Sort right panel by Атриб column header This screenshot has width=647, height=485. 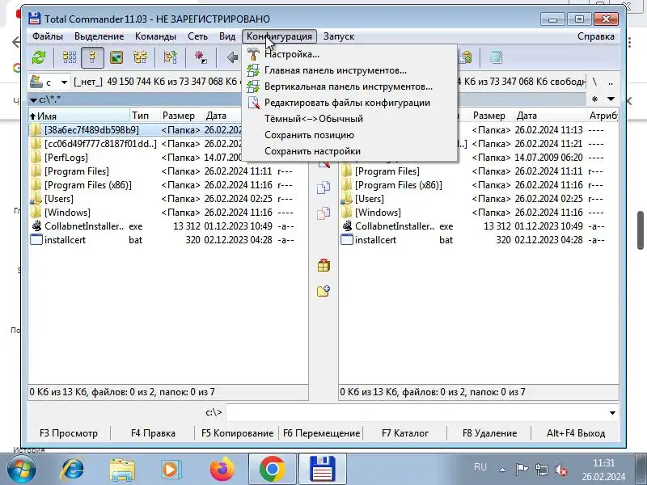click(x=603, y=116)
